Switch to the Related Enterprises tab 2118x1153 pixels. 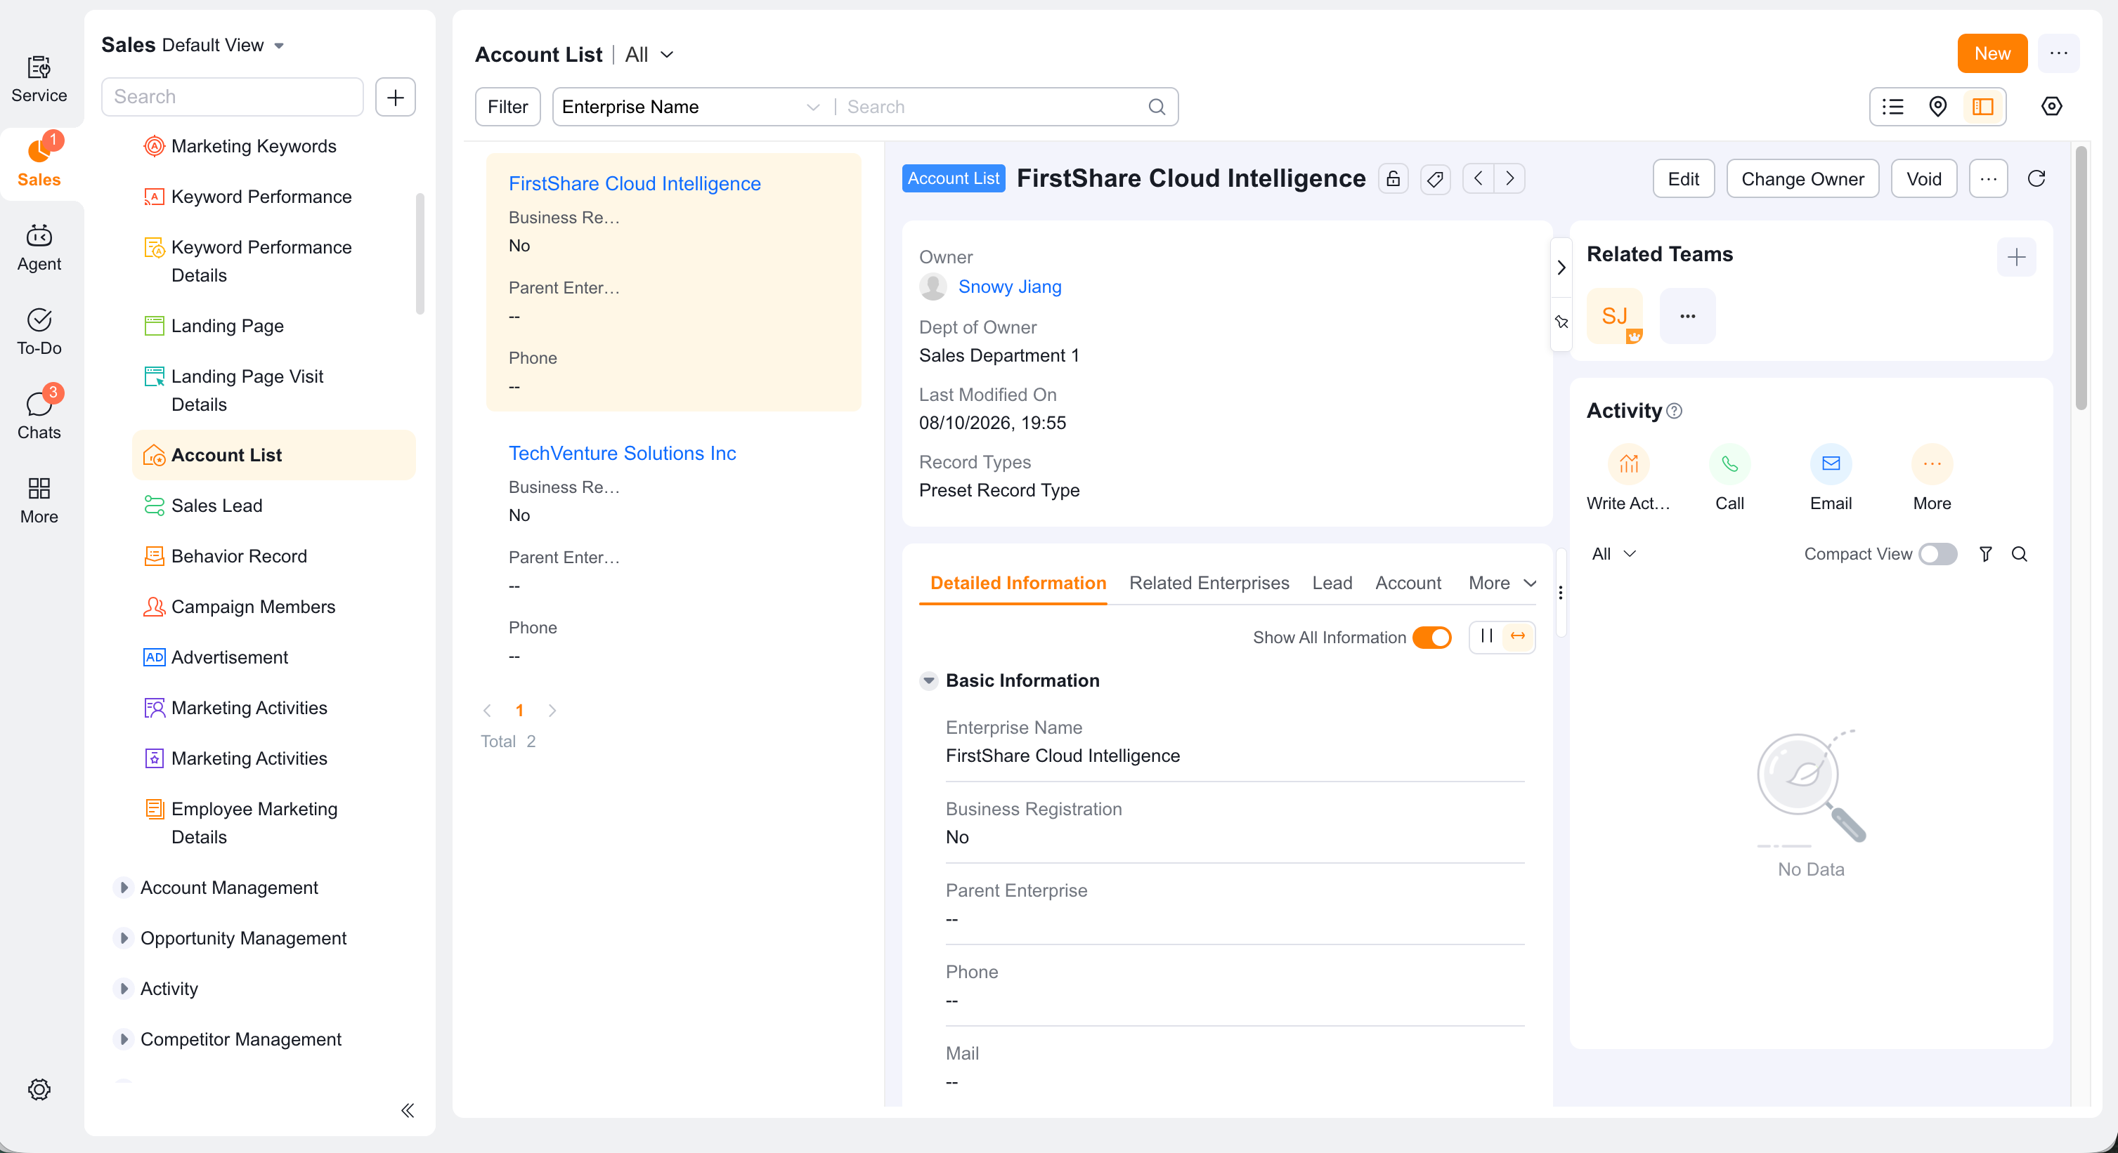(x=1208, y=583)
